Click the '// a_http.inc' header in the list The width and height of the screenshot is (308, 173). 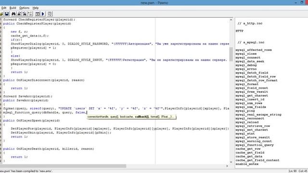250,24
